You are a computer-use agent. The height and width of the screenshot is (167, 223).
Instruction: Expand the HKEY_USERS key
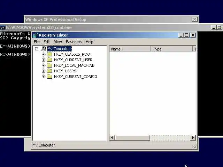click(43, 71)
